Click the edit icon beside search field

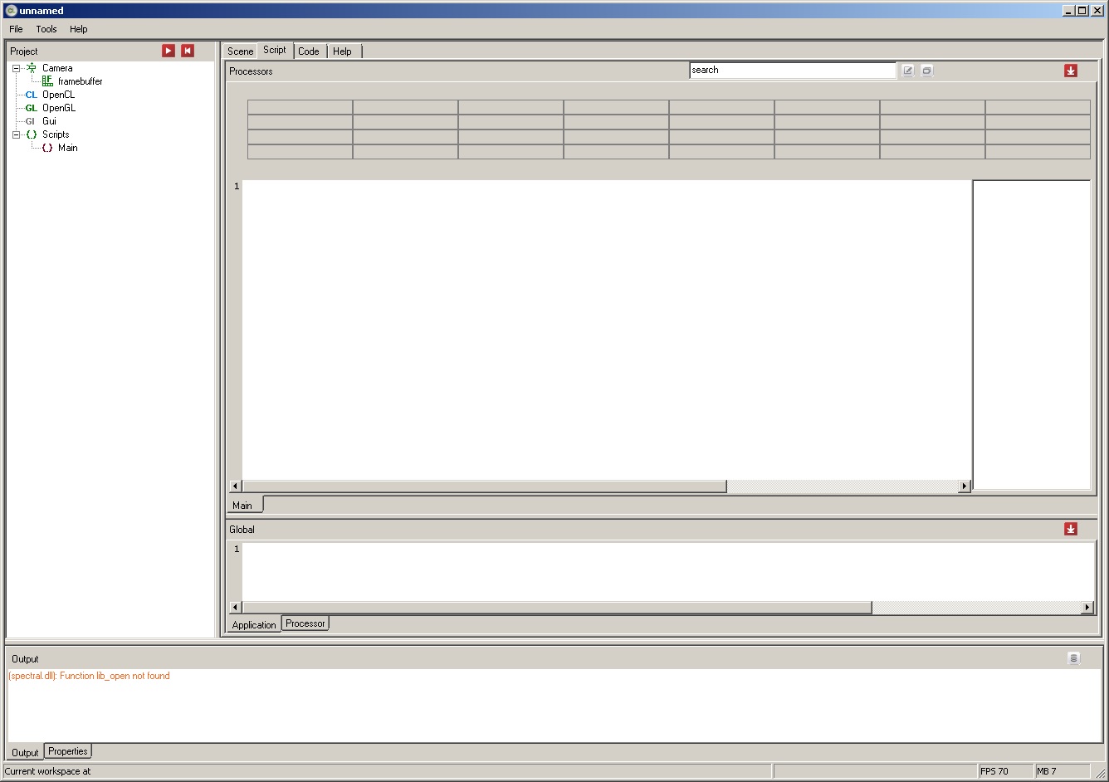908,71
